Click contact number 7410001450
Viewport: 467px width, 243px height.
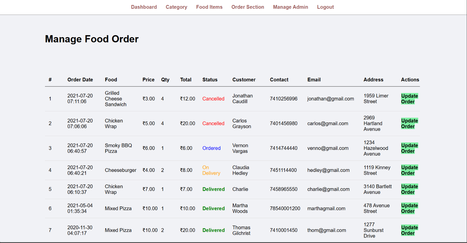[x=284, y=230]
